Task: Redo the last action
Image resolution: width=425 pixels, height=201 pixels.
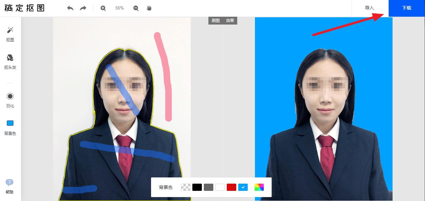Action: pos(83,8)
